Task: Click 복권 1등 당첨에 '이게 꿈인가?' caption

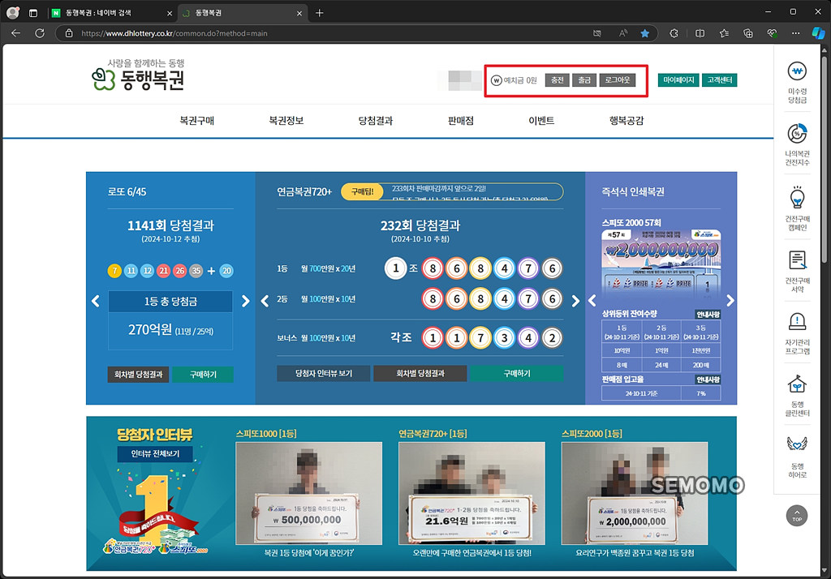Action: tap(309, 552)
